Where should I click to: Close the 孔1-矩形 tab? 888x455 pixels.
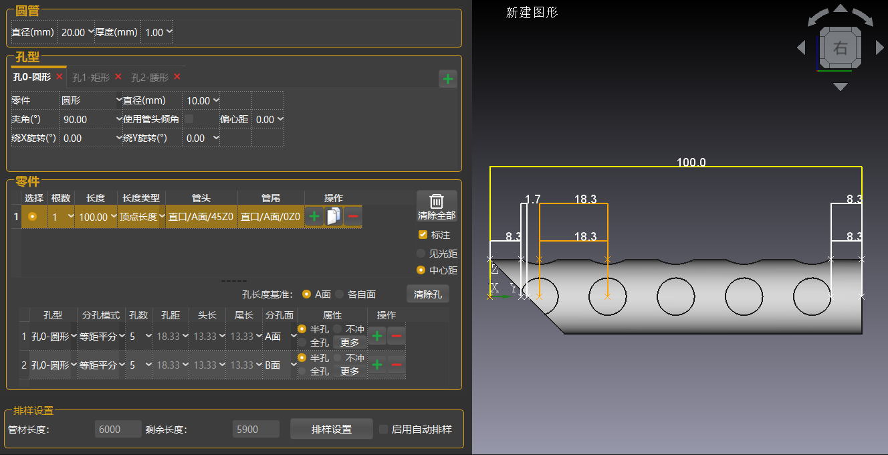118,77
